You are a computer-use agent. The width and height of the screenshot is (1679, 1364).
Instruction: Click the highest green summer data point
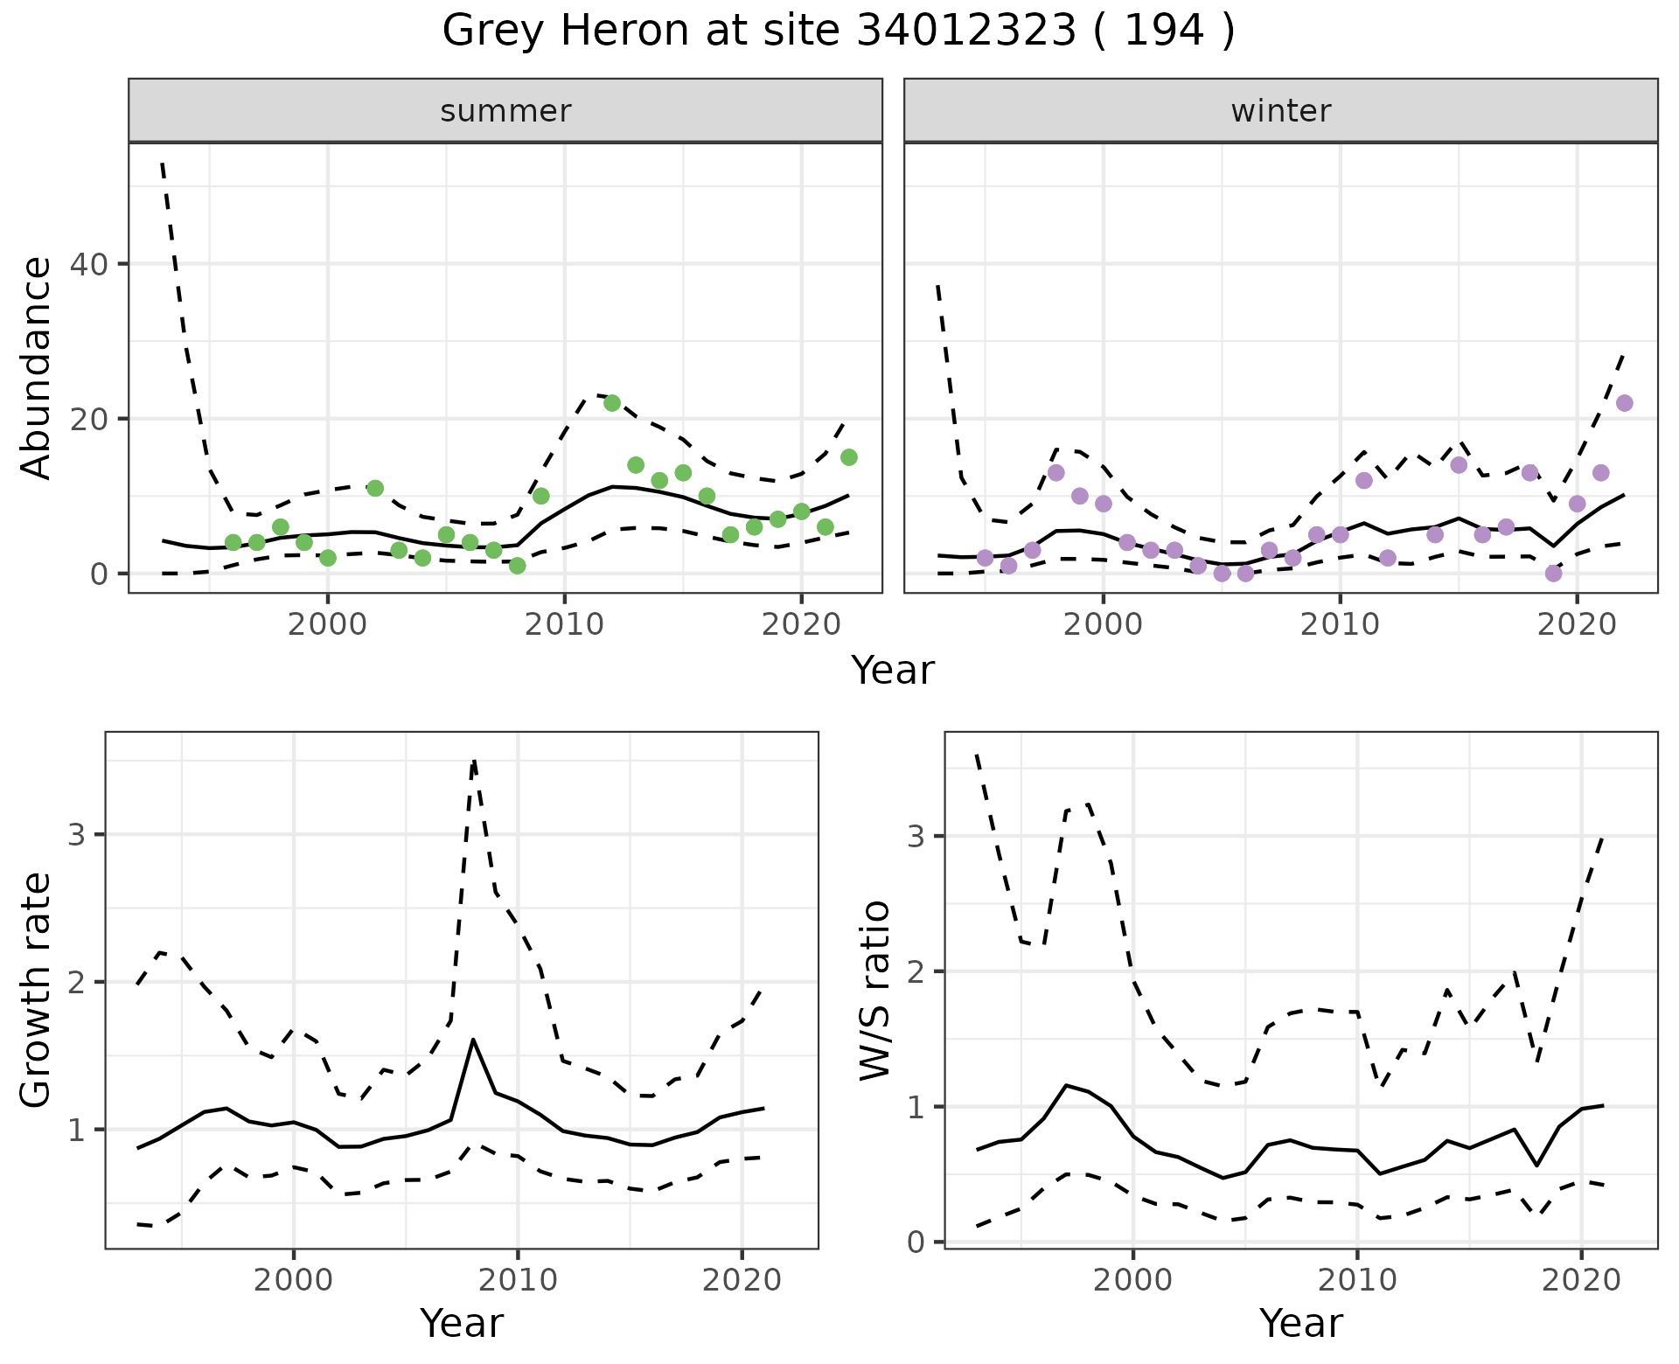tap(612, 403)
